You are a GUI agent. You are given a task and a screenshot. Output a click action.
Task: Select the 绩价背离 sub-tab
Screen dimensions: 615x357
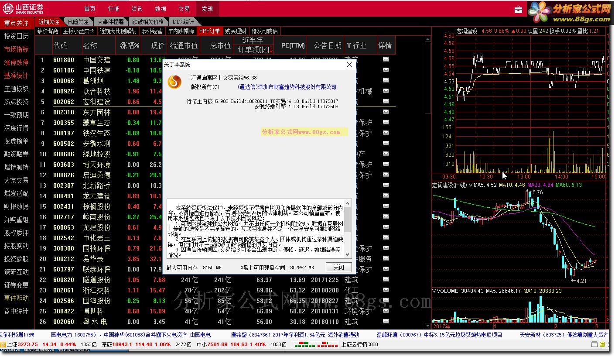point(48,31)
